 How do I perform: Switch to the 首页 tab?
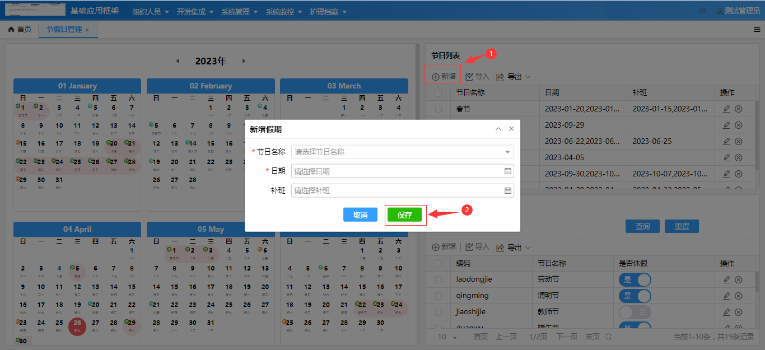[20, 29]
